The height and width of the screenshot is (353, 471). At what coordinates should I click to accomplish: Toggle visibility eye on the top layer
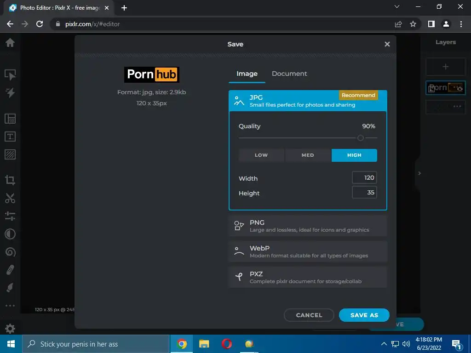[460, 89]
